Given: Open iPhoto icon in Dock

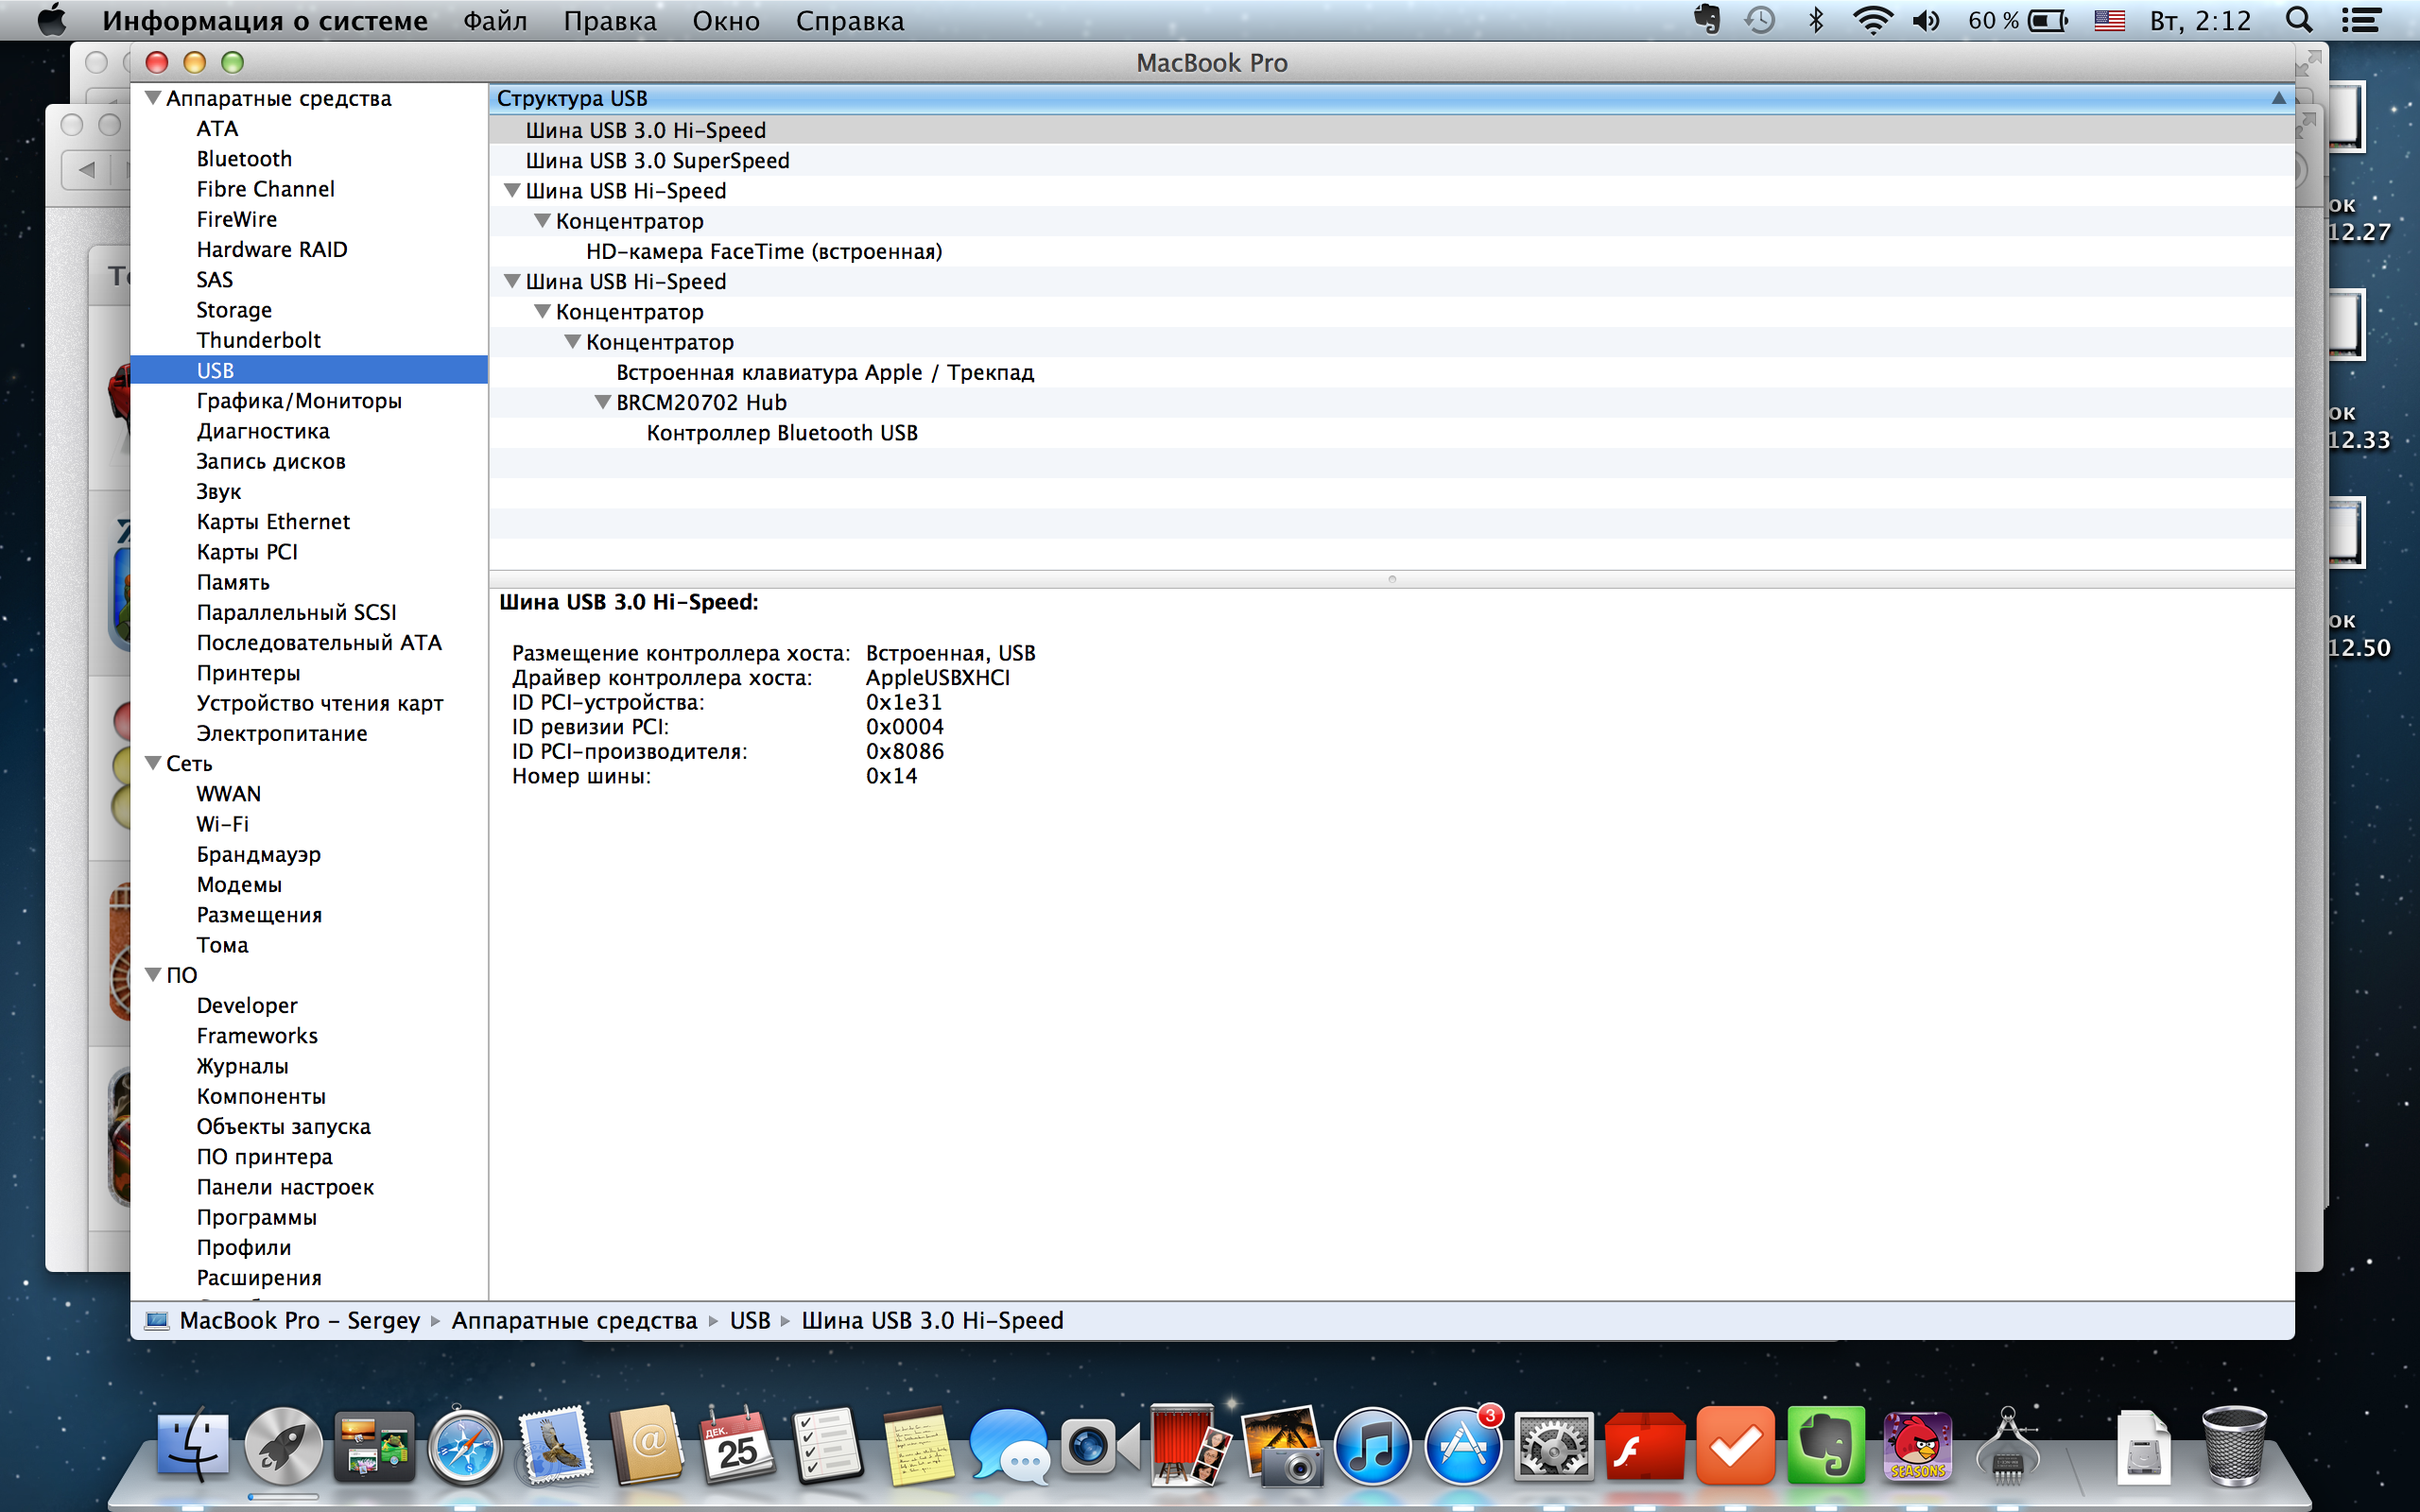Looking at the screenshot, I should (1281, 1446).
